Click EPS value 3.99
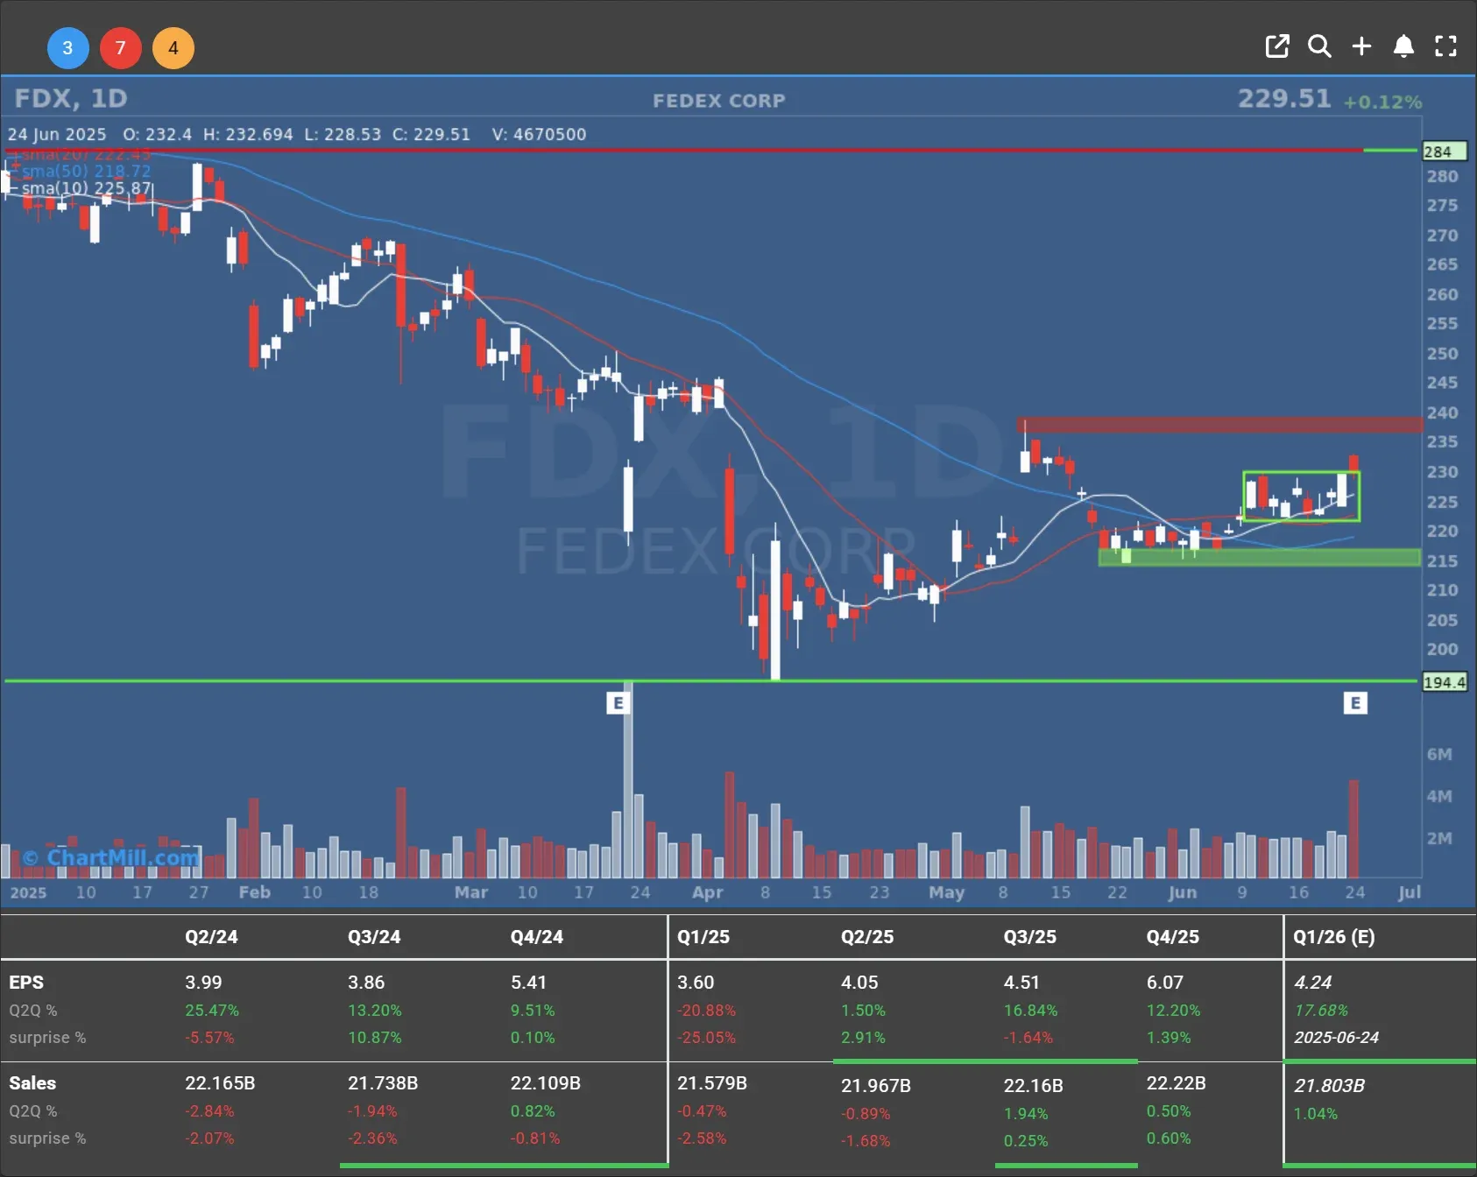This screenshot has width=1477, height=1177. tap(203, 983)
